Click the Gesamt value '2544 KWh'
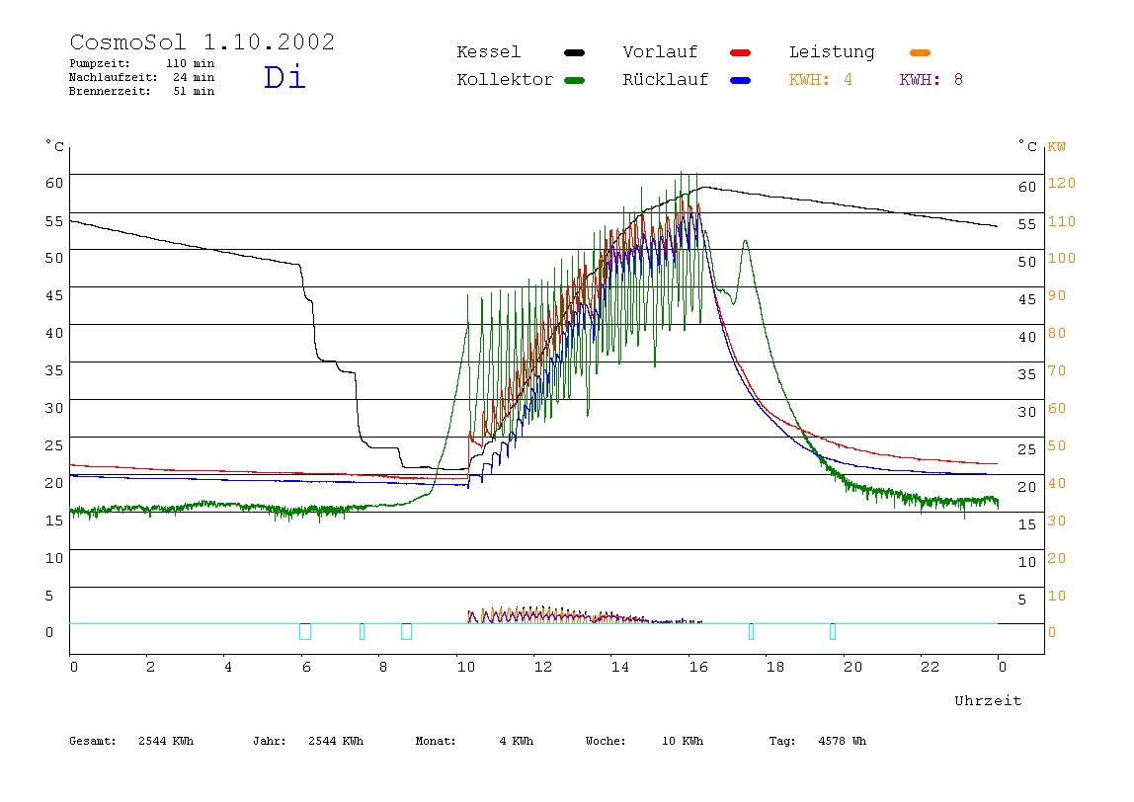The height and width of the screenshot is (802, 1134). tap(166, 741)
